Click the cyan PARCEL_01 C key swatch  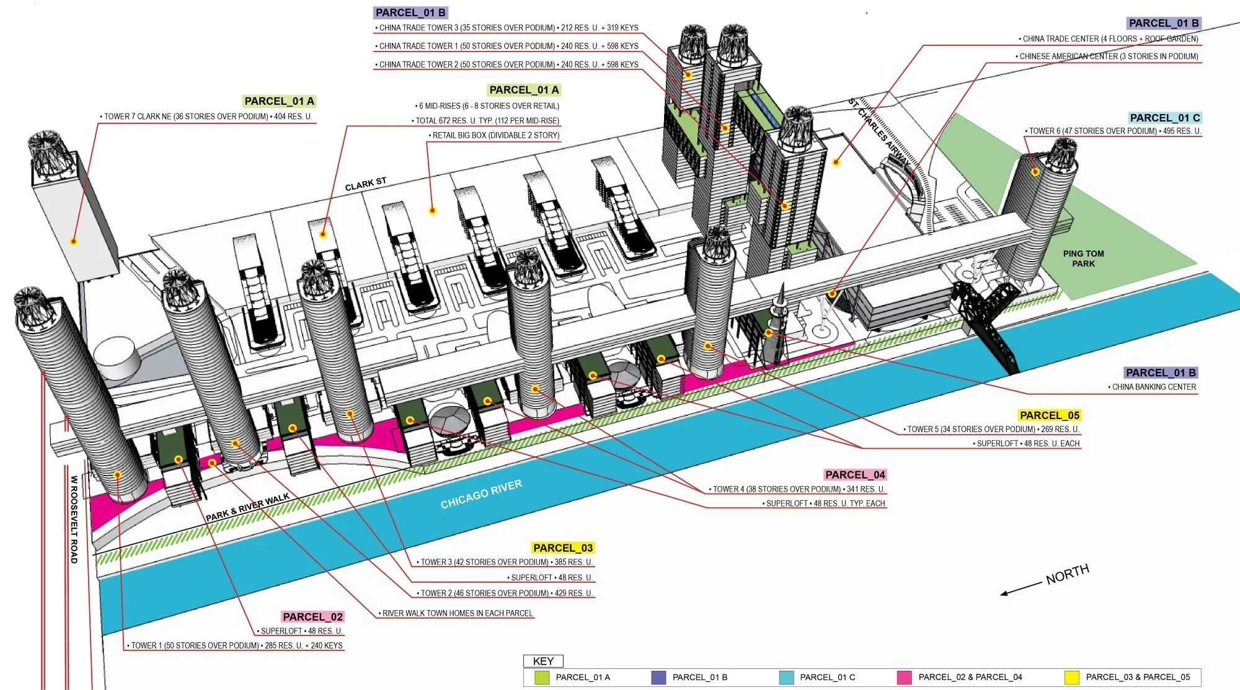tap(786, 677)
